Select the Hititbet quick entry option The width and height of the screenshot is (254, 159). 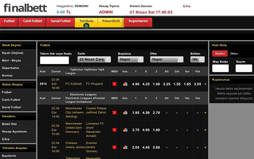[x=219, y=53]
